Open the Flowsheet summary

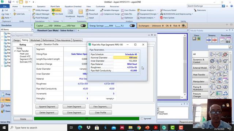click(92, 14)
